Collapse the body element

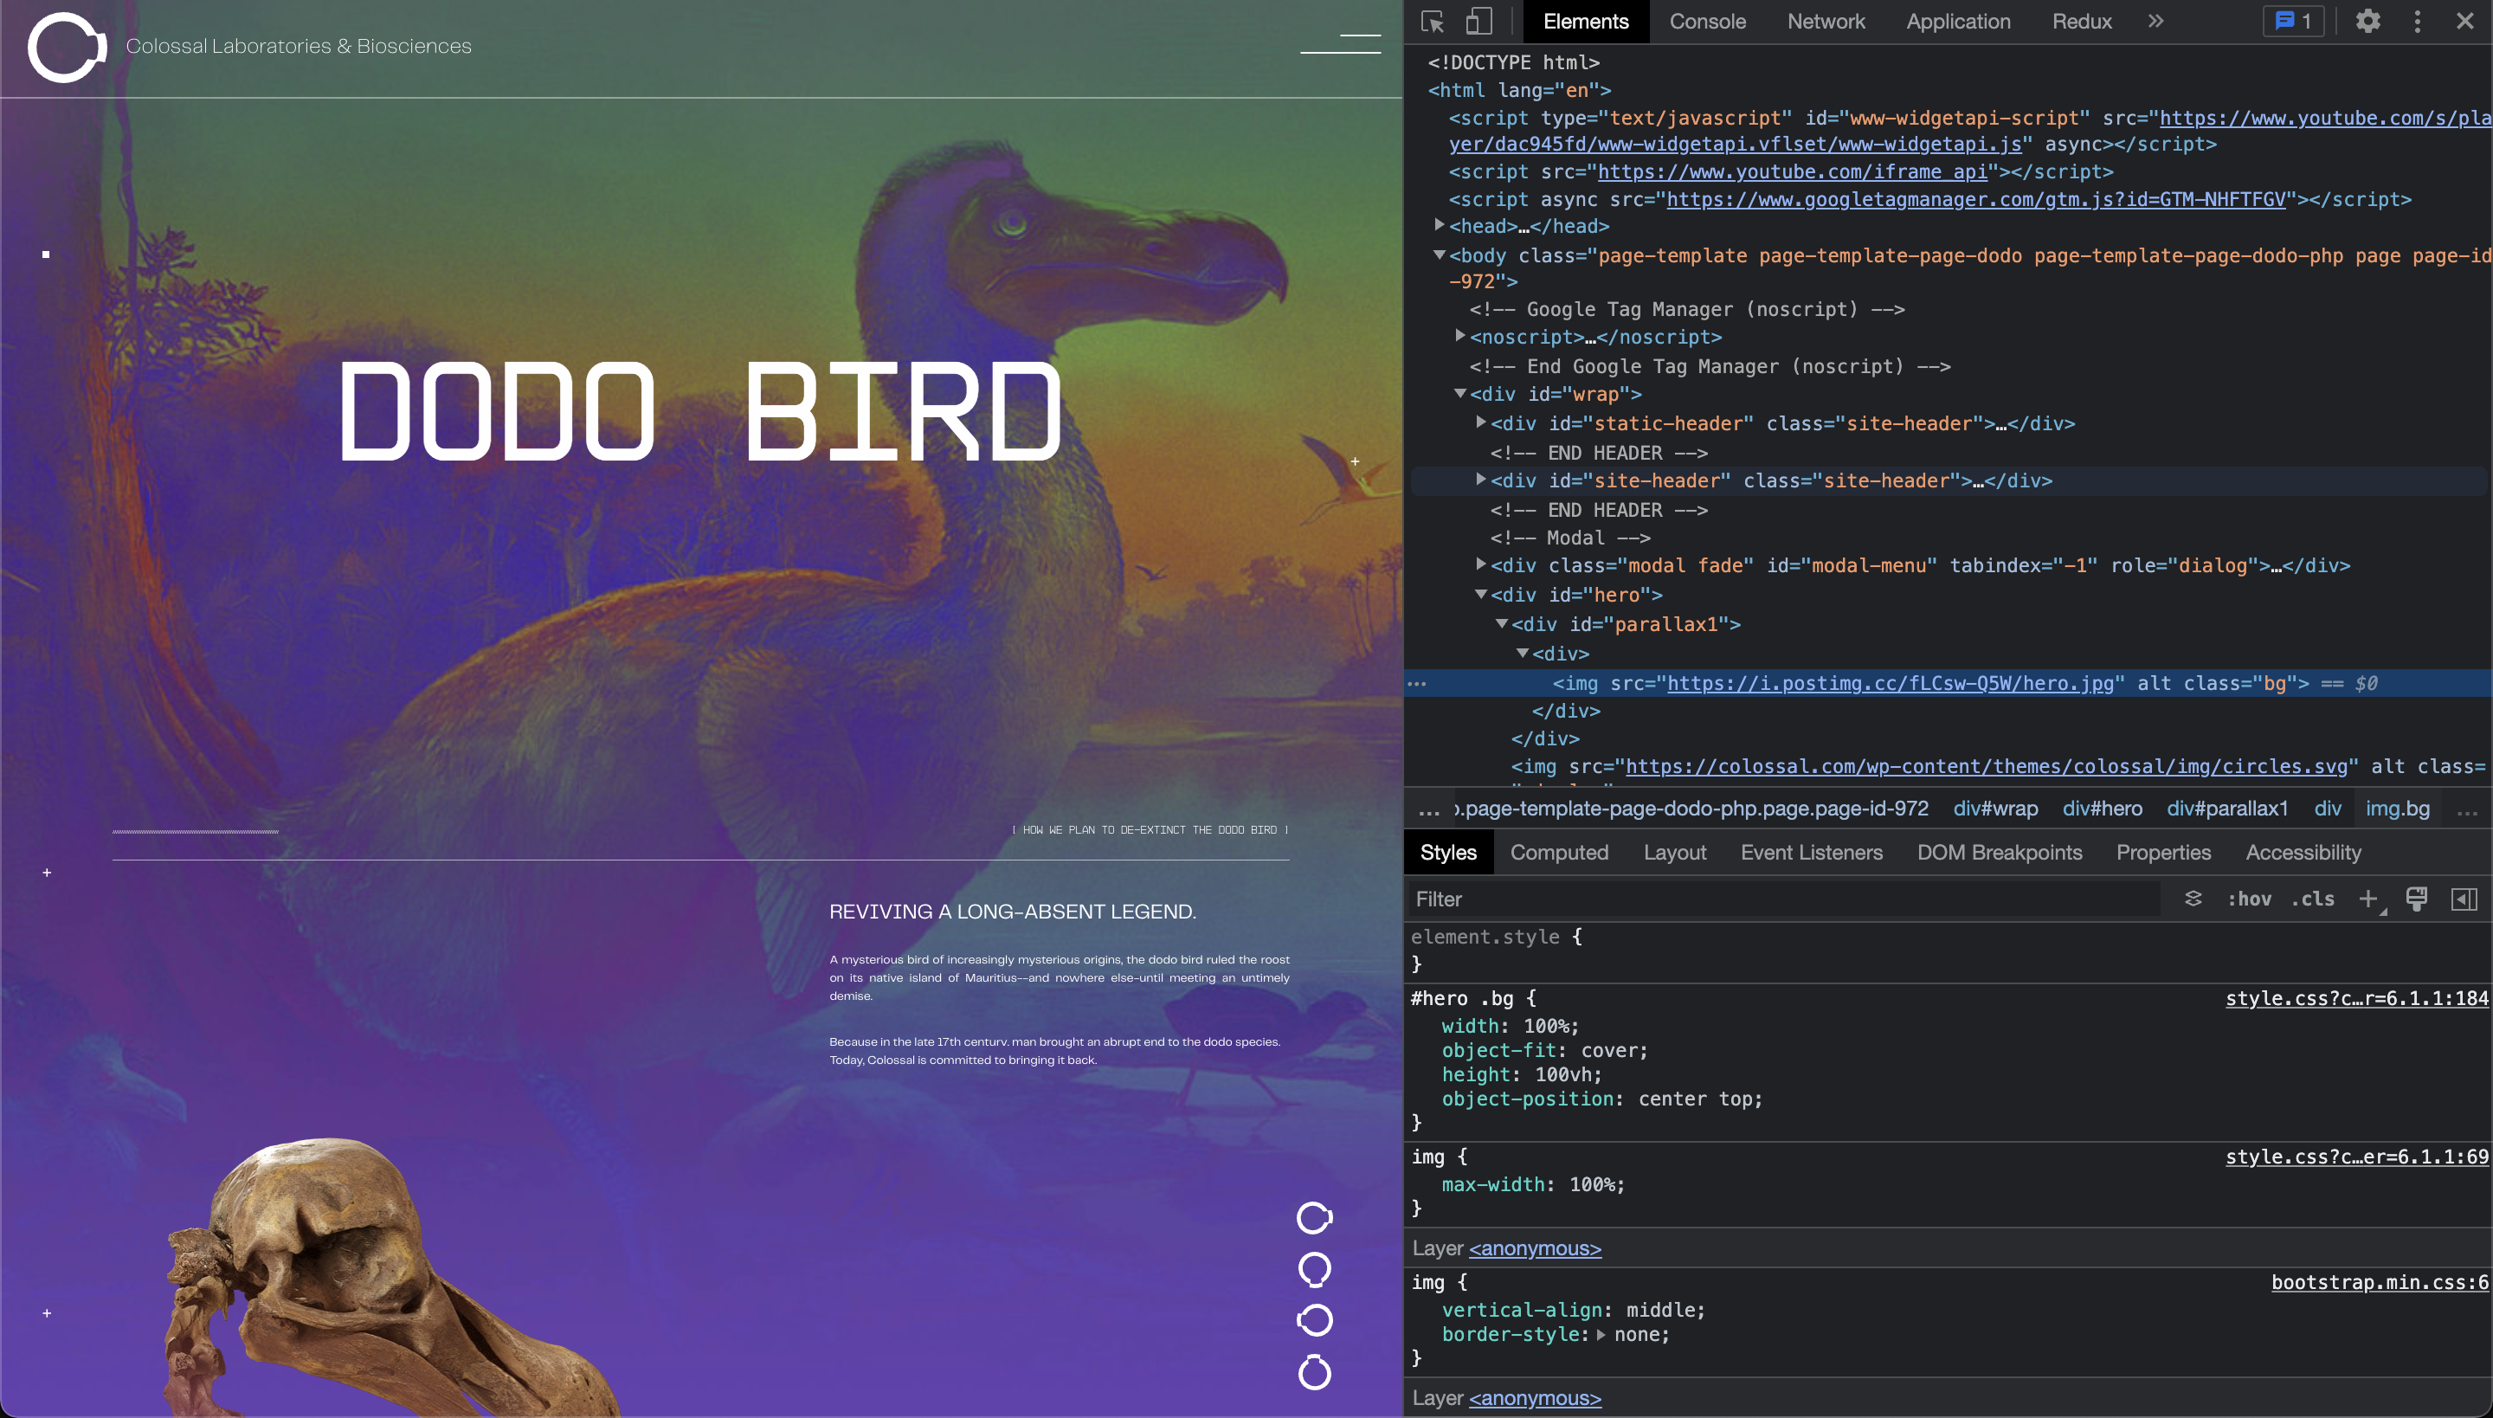click(1440, 255)
